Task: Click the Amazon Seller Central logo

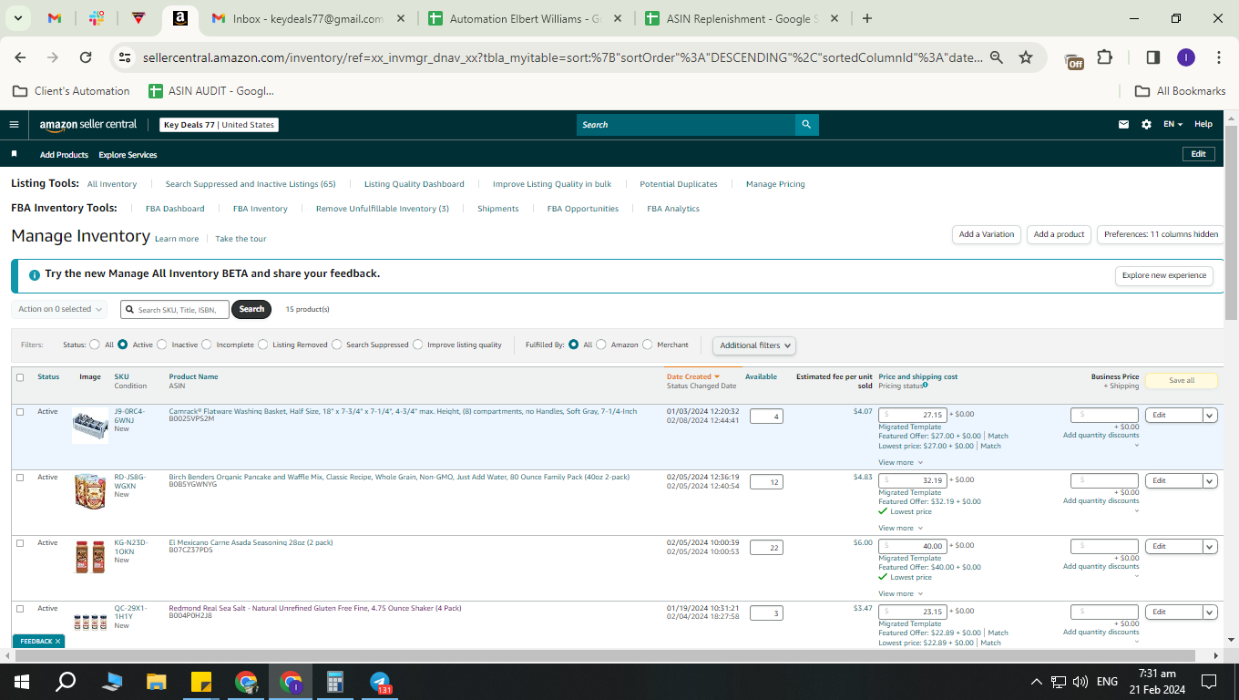Action: (x=88, y=125)
